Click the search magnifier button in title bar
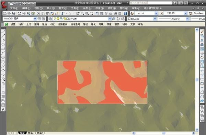This screenshot has height=135, width=206. 174,3
